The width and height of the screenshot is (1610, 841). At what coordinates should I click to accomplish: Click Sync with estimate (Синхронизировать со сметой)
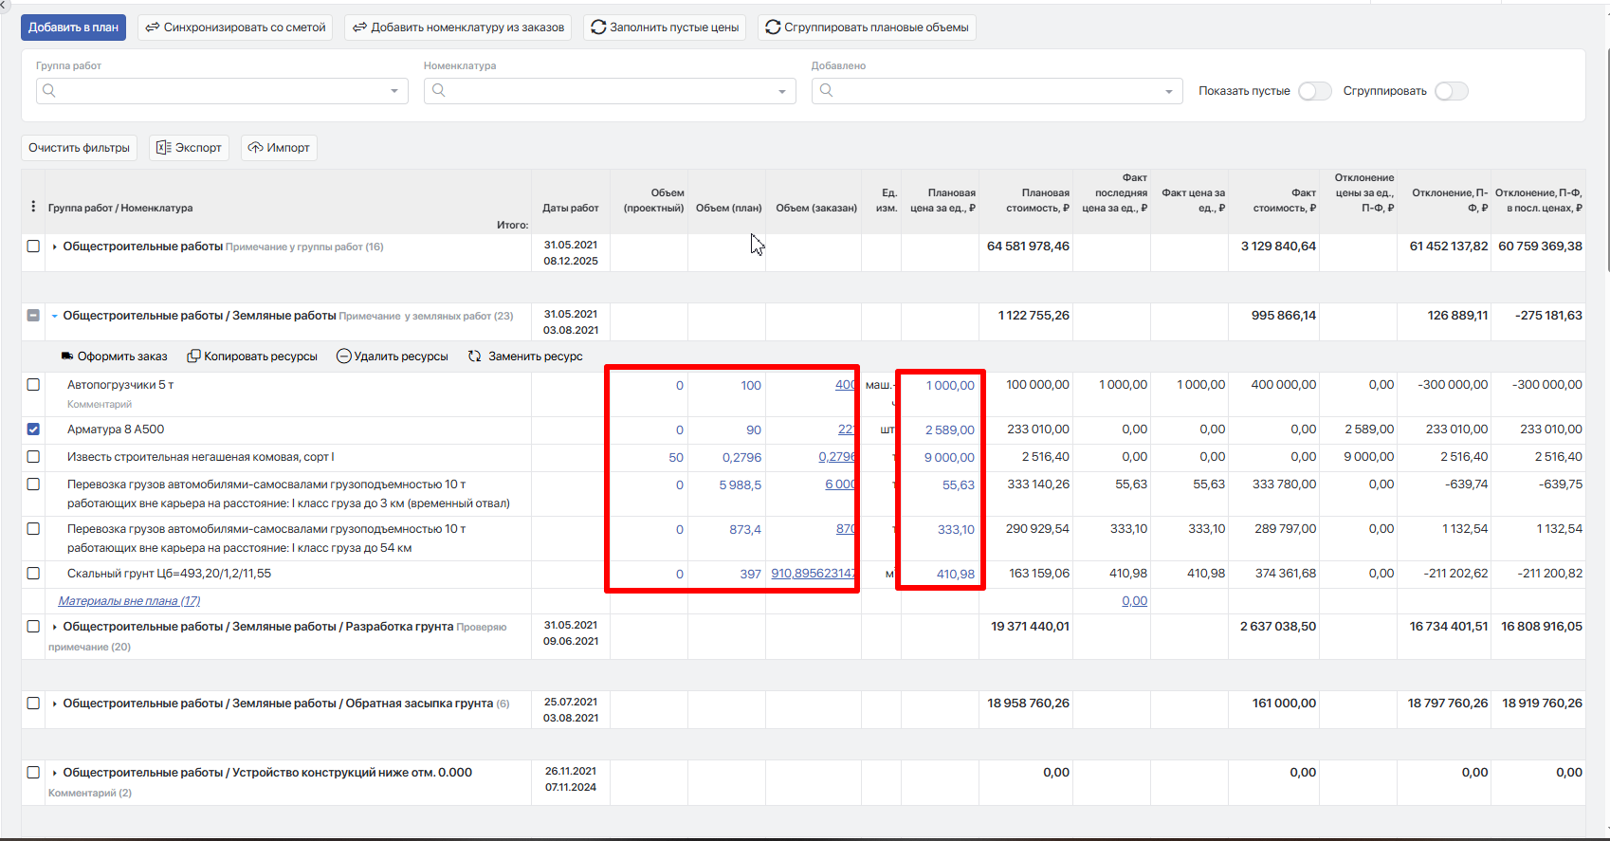pyautogui.click(x=235, y=27)
